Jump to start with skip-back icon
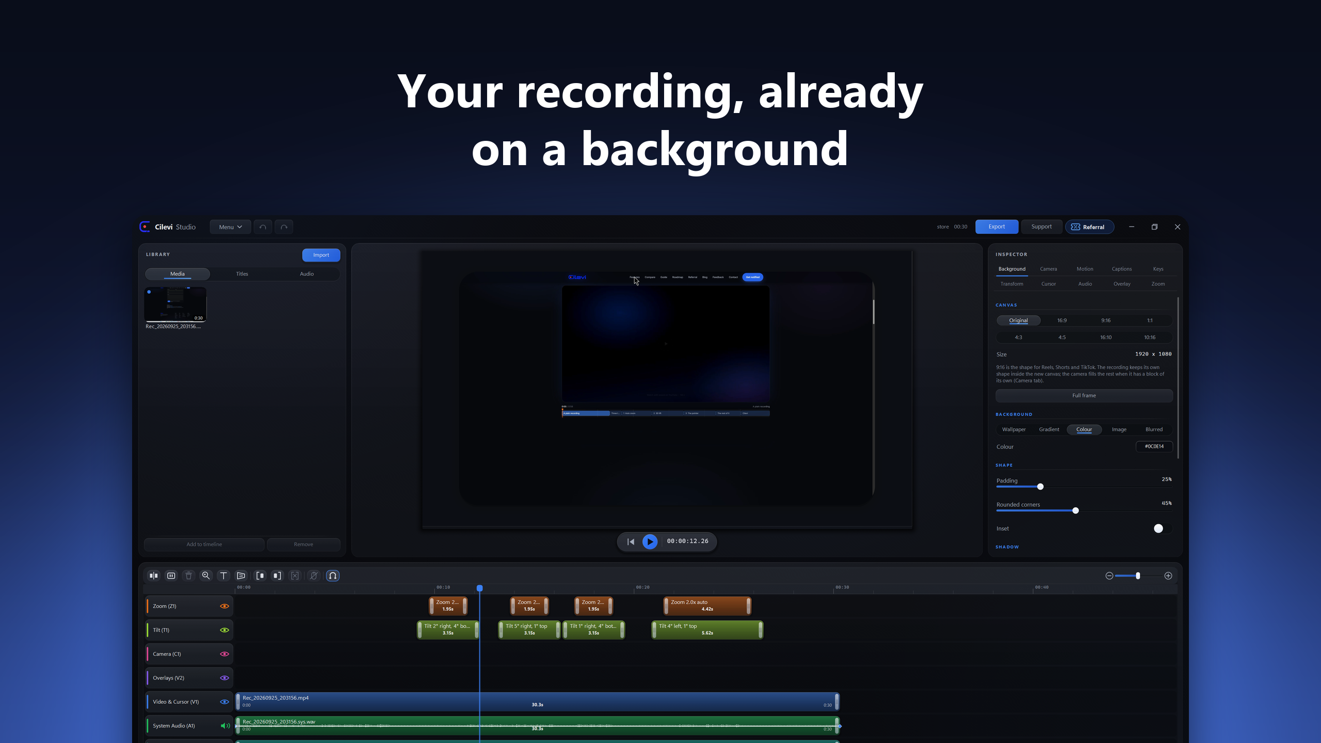This screenshot has height=743, width=1321. coord(631,541)
